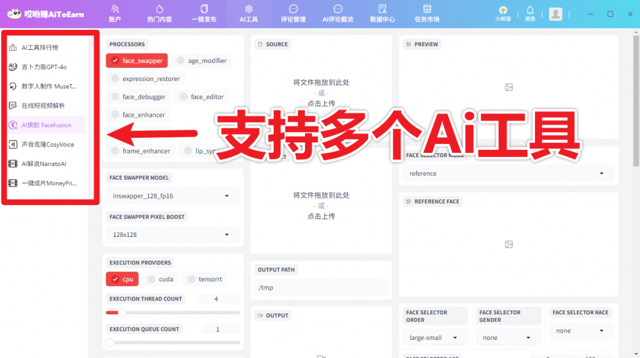The height and width of the screenshot is (358, 640).
Task: Enable cuda execution provider
Action: (x=151, y=279)
